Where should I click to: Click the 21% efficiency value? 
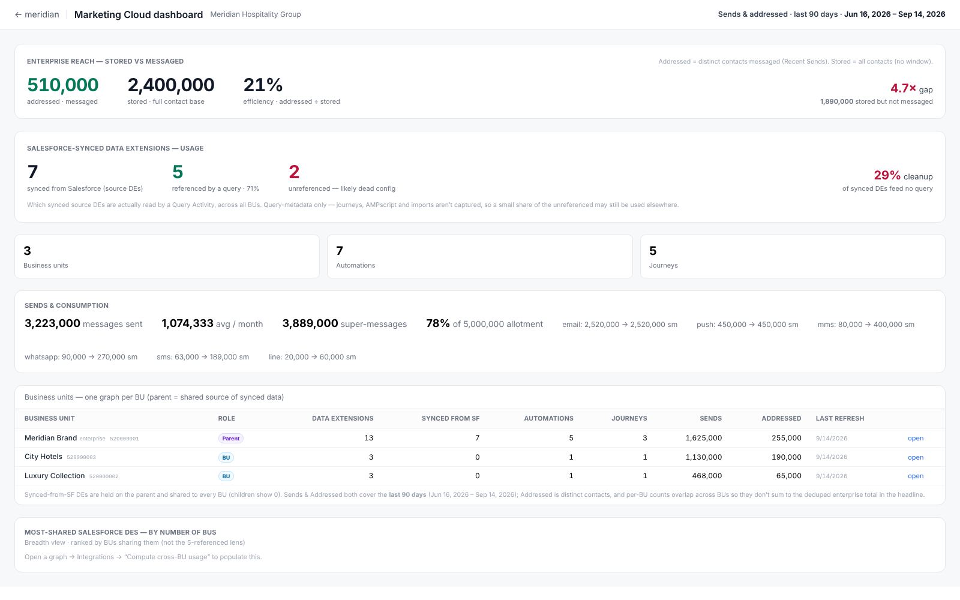pos(263,85)
